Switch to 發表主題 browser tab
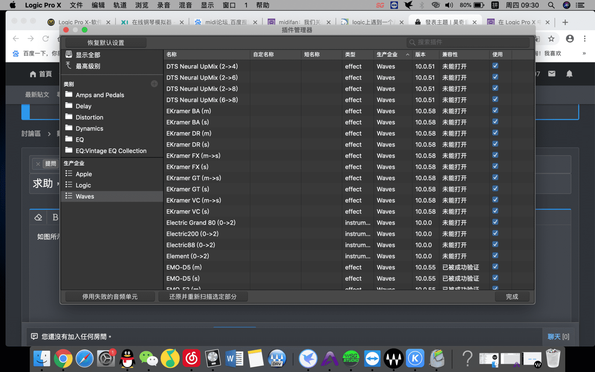 coord(446,22)
